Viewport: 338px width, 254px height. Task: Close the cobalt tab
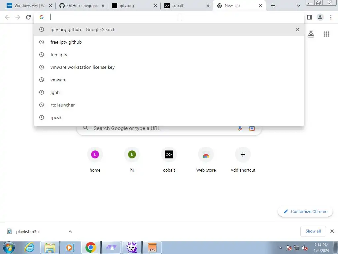pyautogui.click(x=208, y=6)
